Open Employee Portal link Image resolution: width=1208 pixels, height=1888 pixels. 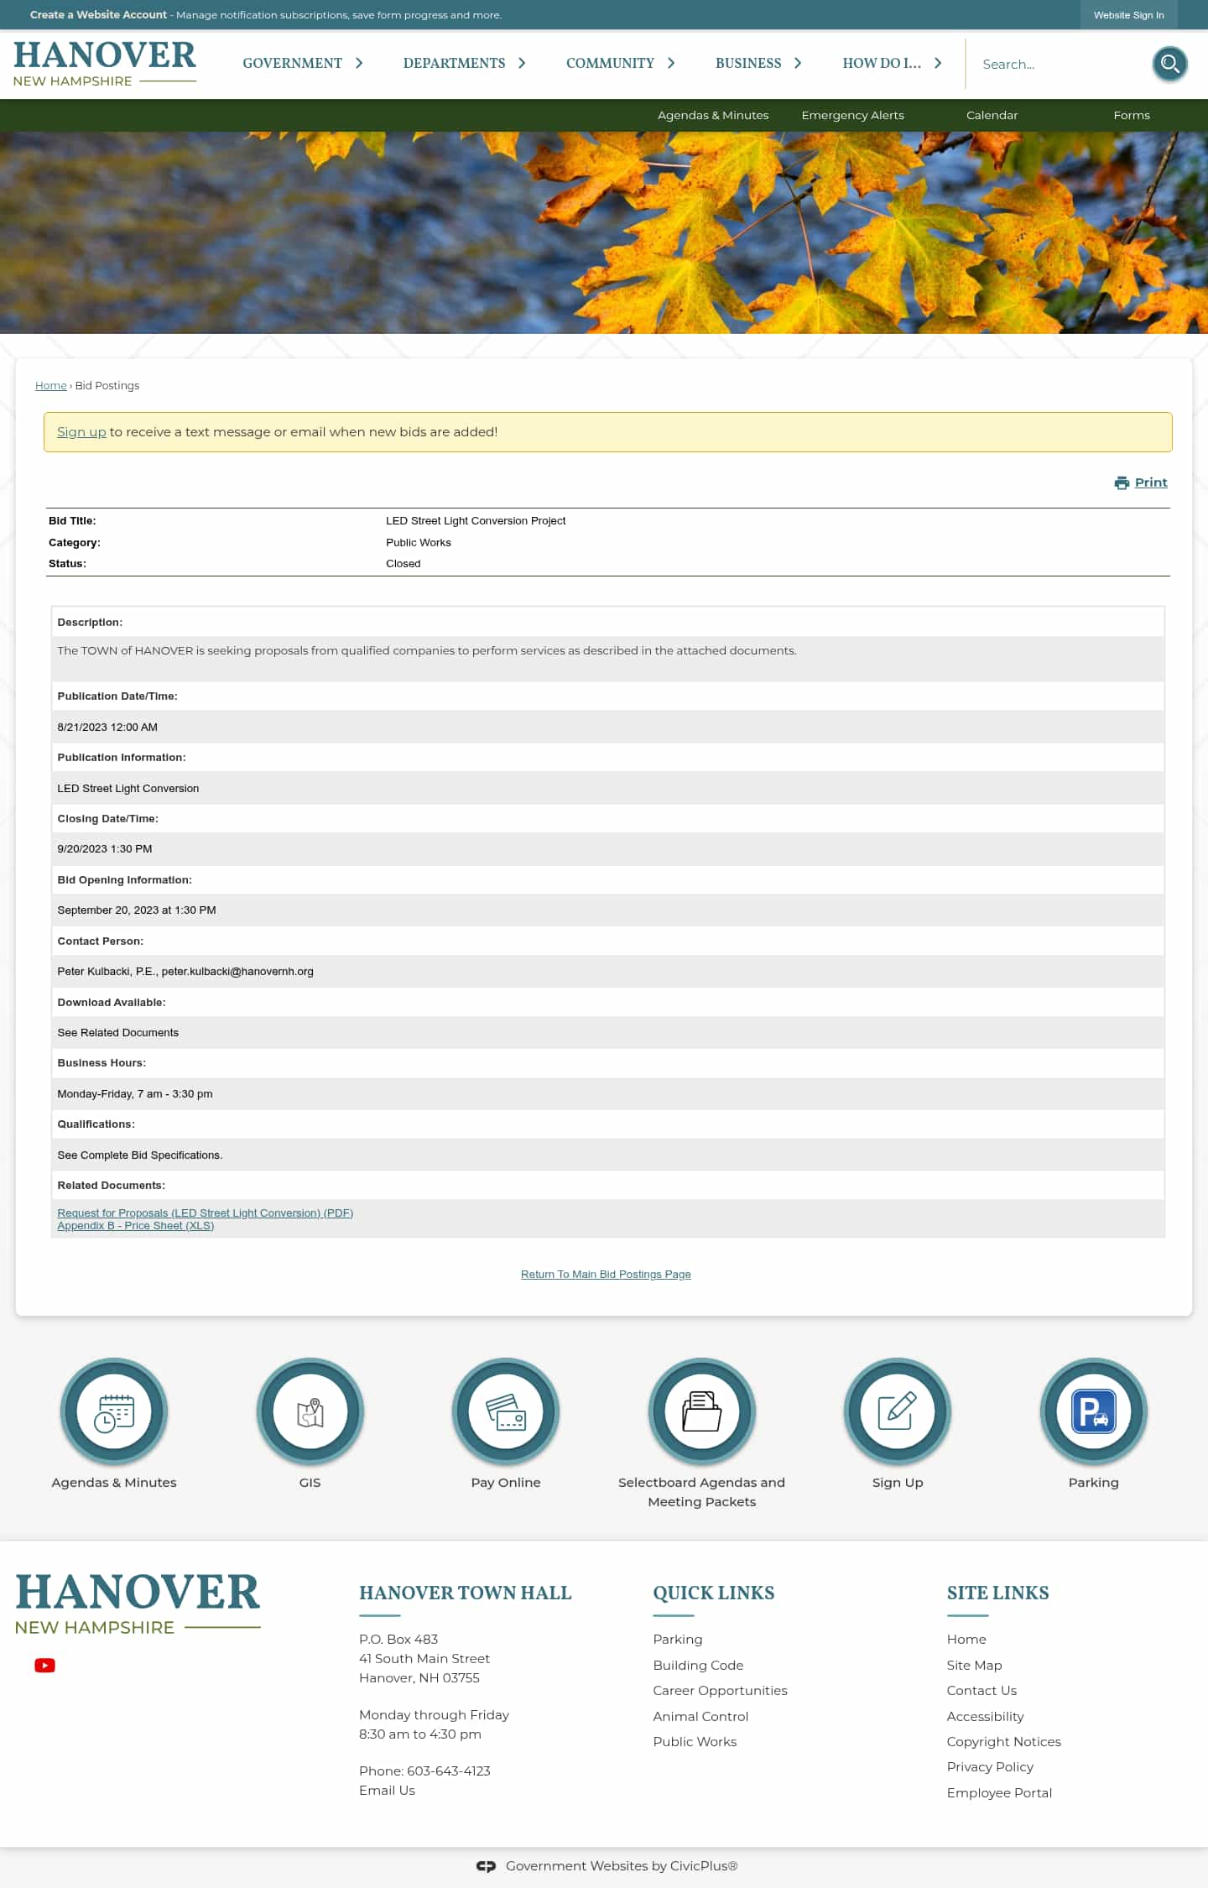pos(999,1793)
